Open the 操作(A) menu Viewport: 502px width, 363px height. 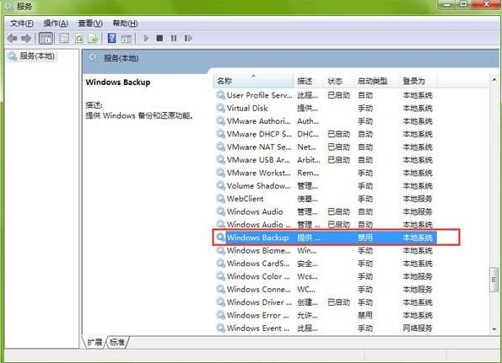(x=56, y=24)
